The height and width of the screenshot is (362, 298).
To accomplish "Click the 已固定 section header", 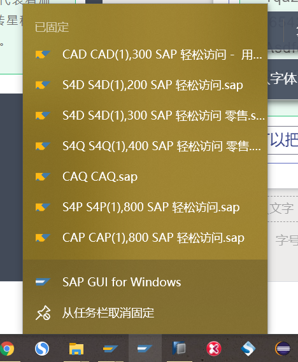I will tap(52, 27).
